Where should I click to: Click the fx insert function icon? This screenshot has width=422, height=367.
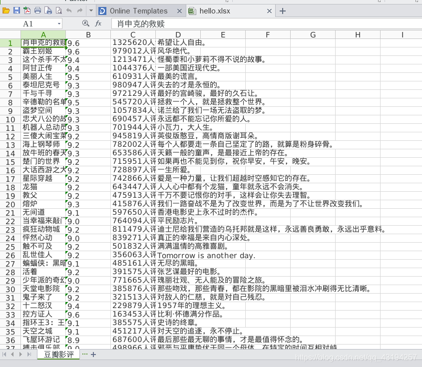[x=98, y=23]
